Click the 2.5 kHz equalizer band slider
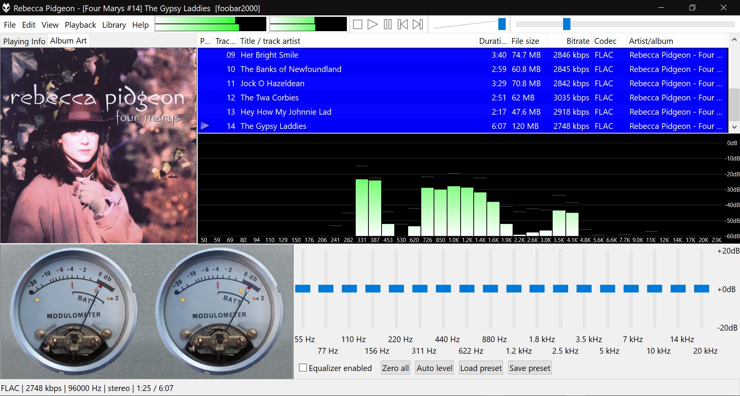 [561, 289]
